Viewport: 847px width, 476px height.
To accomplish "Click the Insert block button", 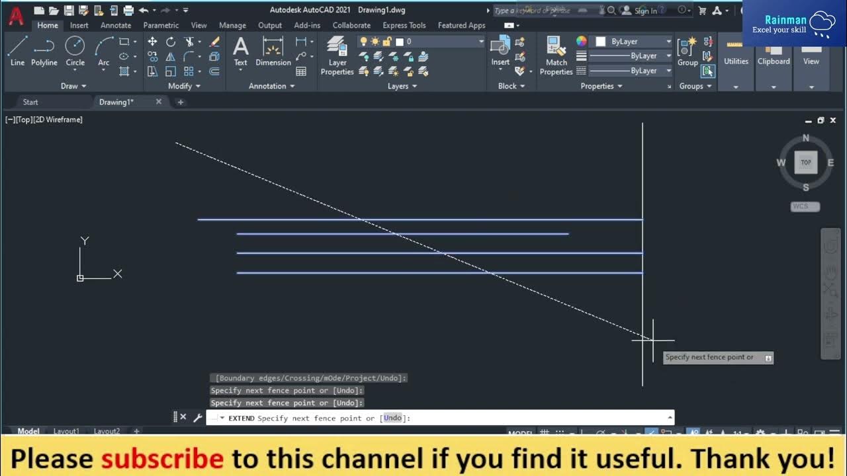I will [500, 52].
